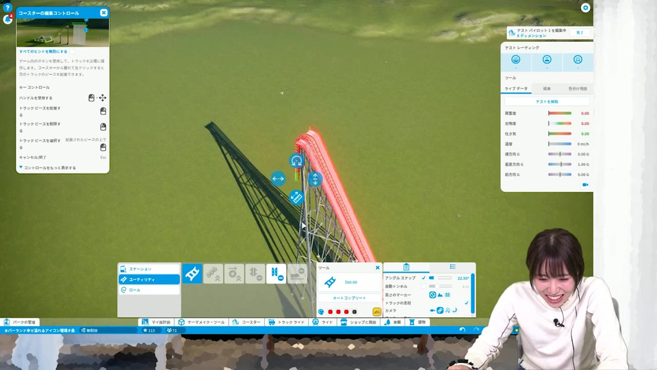Select the standard track piece icon

coord(192,273)
